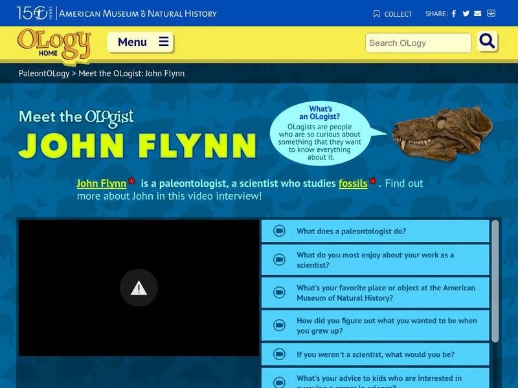Click the COLLECT label in header
Image resolution: width=518 pixels, height=388 pixels.
tap(398, 14)
